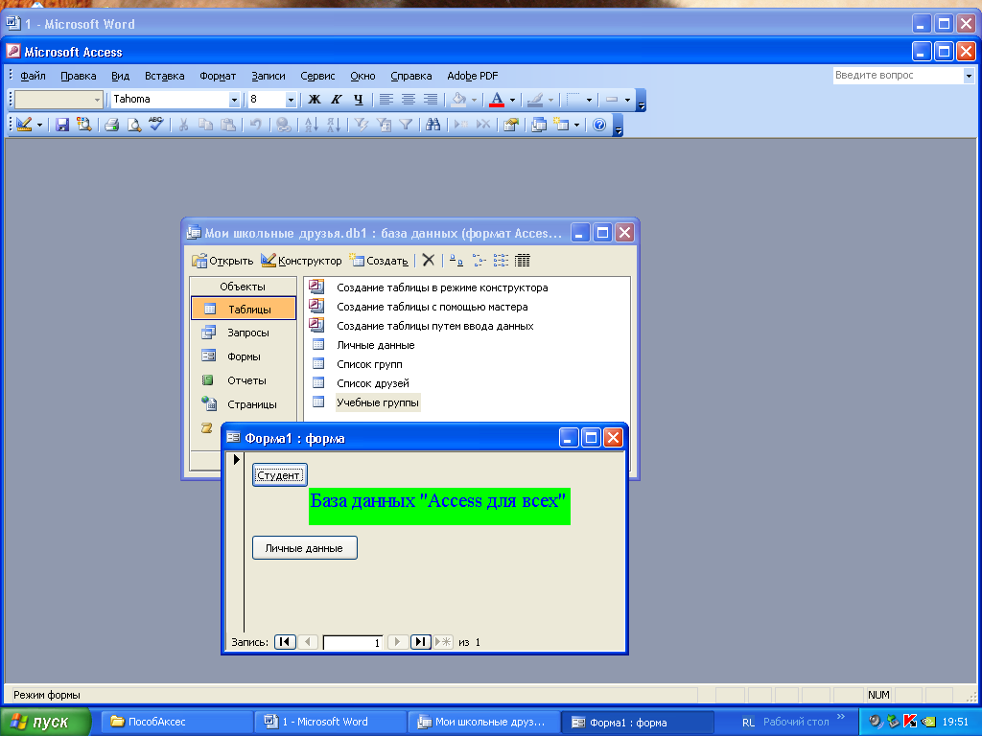The height and width of the screenshot is (736, 982).
Task: Click the Find binoculars icon
Action: [x=433, y=125]
